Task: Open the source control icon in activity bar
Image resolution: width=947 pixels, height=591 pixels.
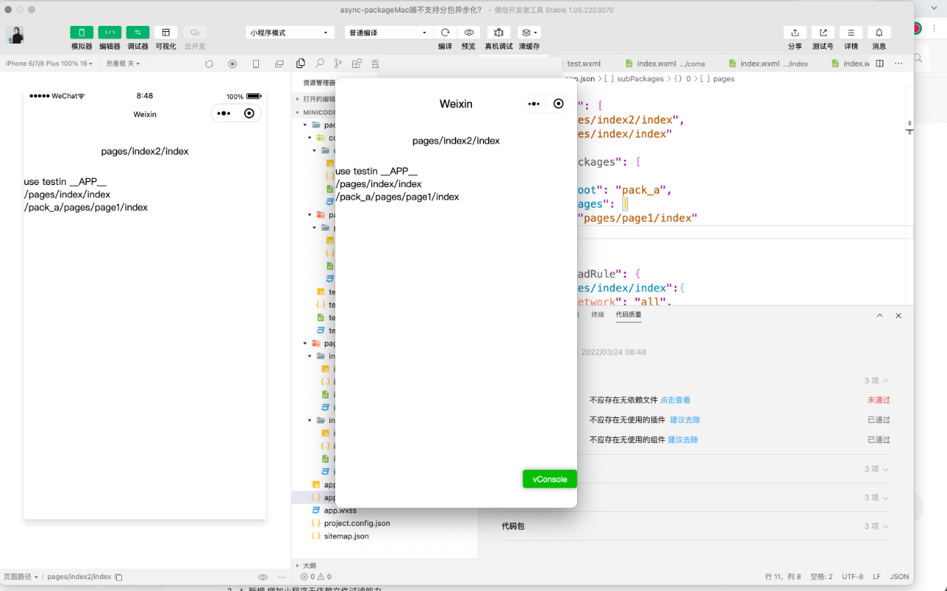Action: coord(338,64)
